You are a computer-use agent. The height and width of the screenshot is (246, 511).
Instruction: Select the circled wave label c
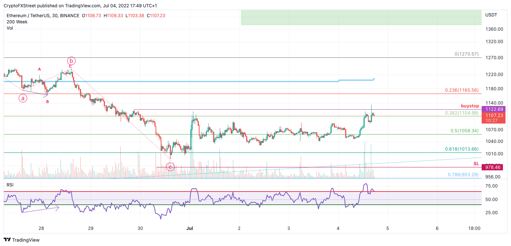(x=170, y=167)
